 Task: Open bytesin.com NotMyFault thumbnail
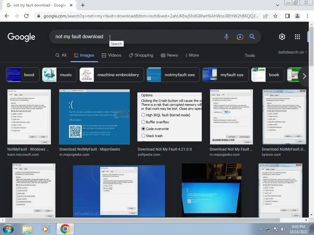point(284,117)
